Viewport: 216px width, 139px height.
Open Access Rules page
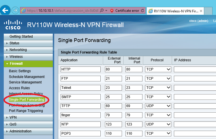pos(19,88)
